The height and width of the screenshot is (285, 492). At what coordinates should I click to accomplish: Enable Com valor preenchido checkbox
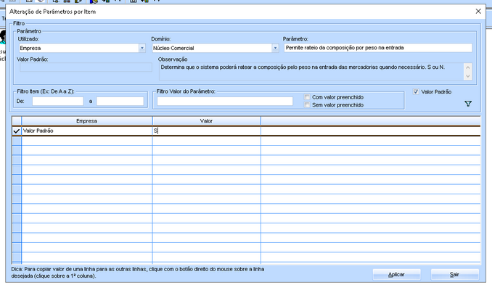(307, 97)
